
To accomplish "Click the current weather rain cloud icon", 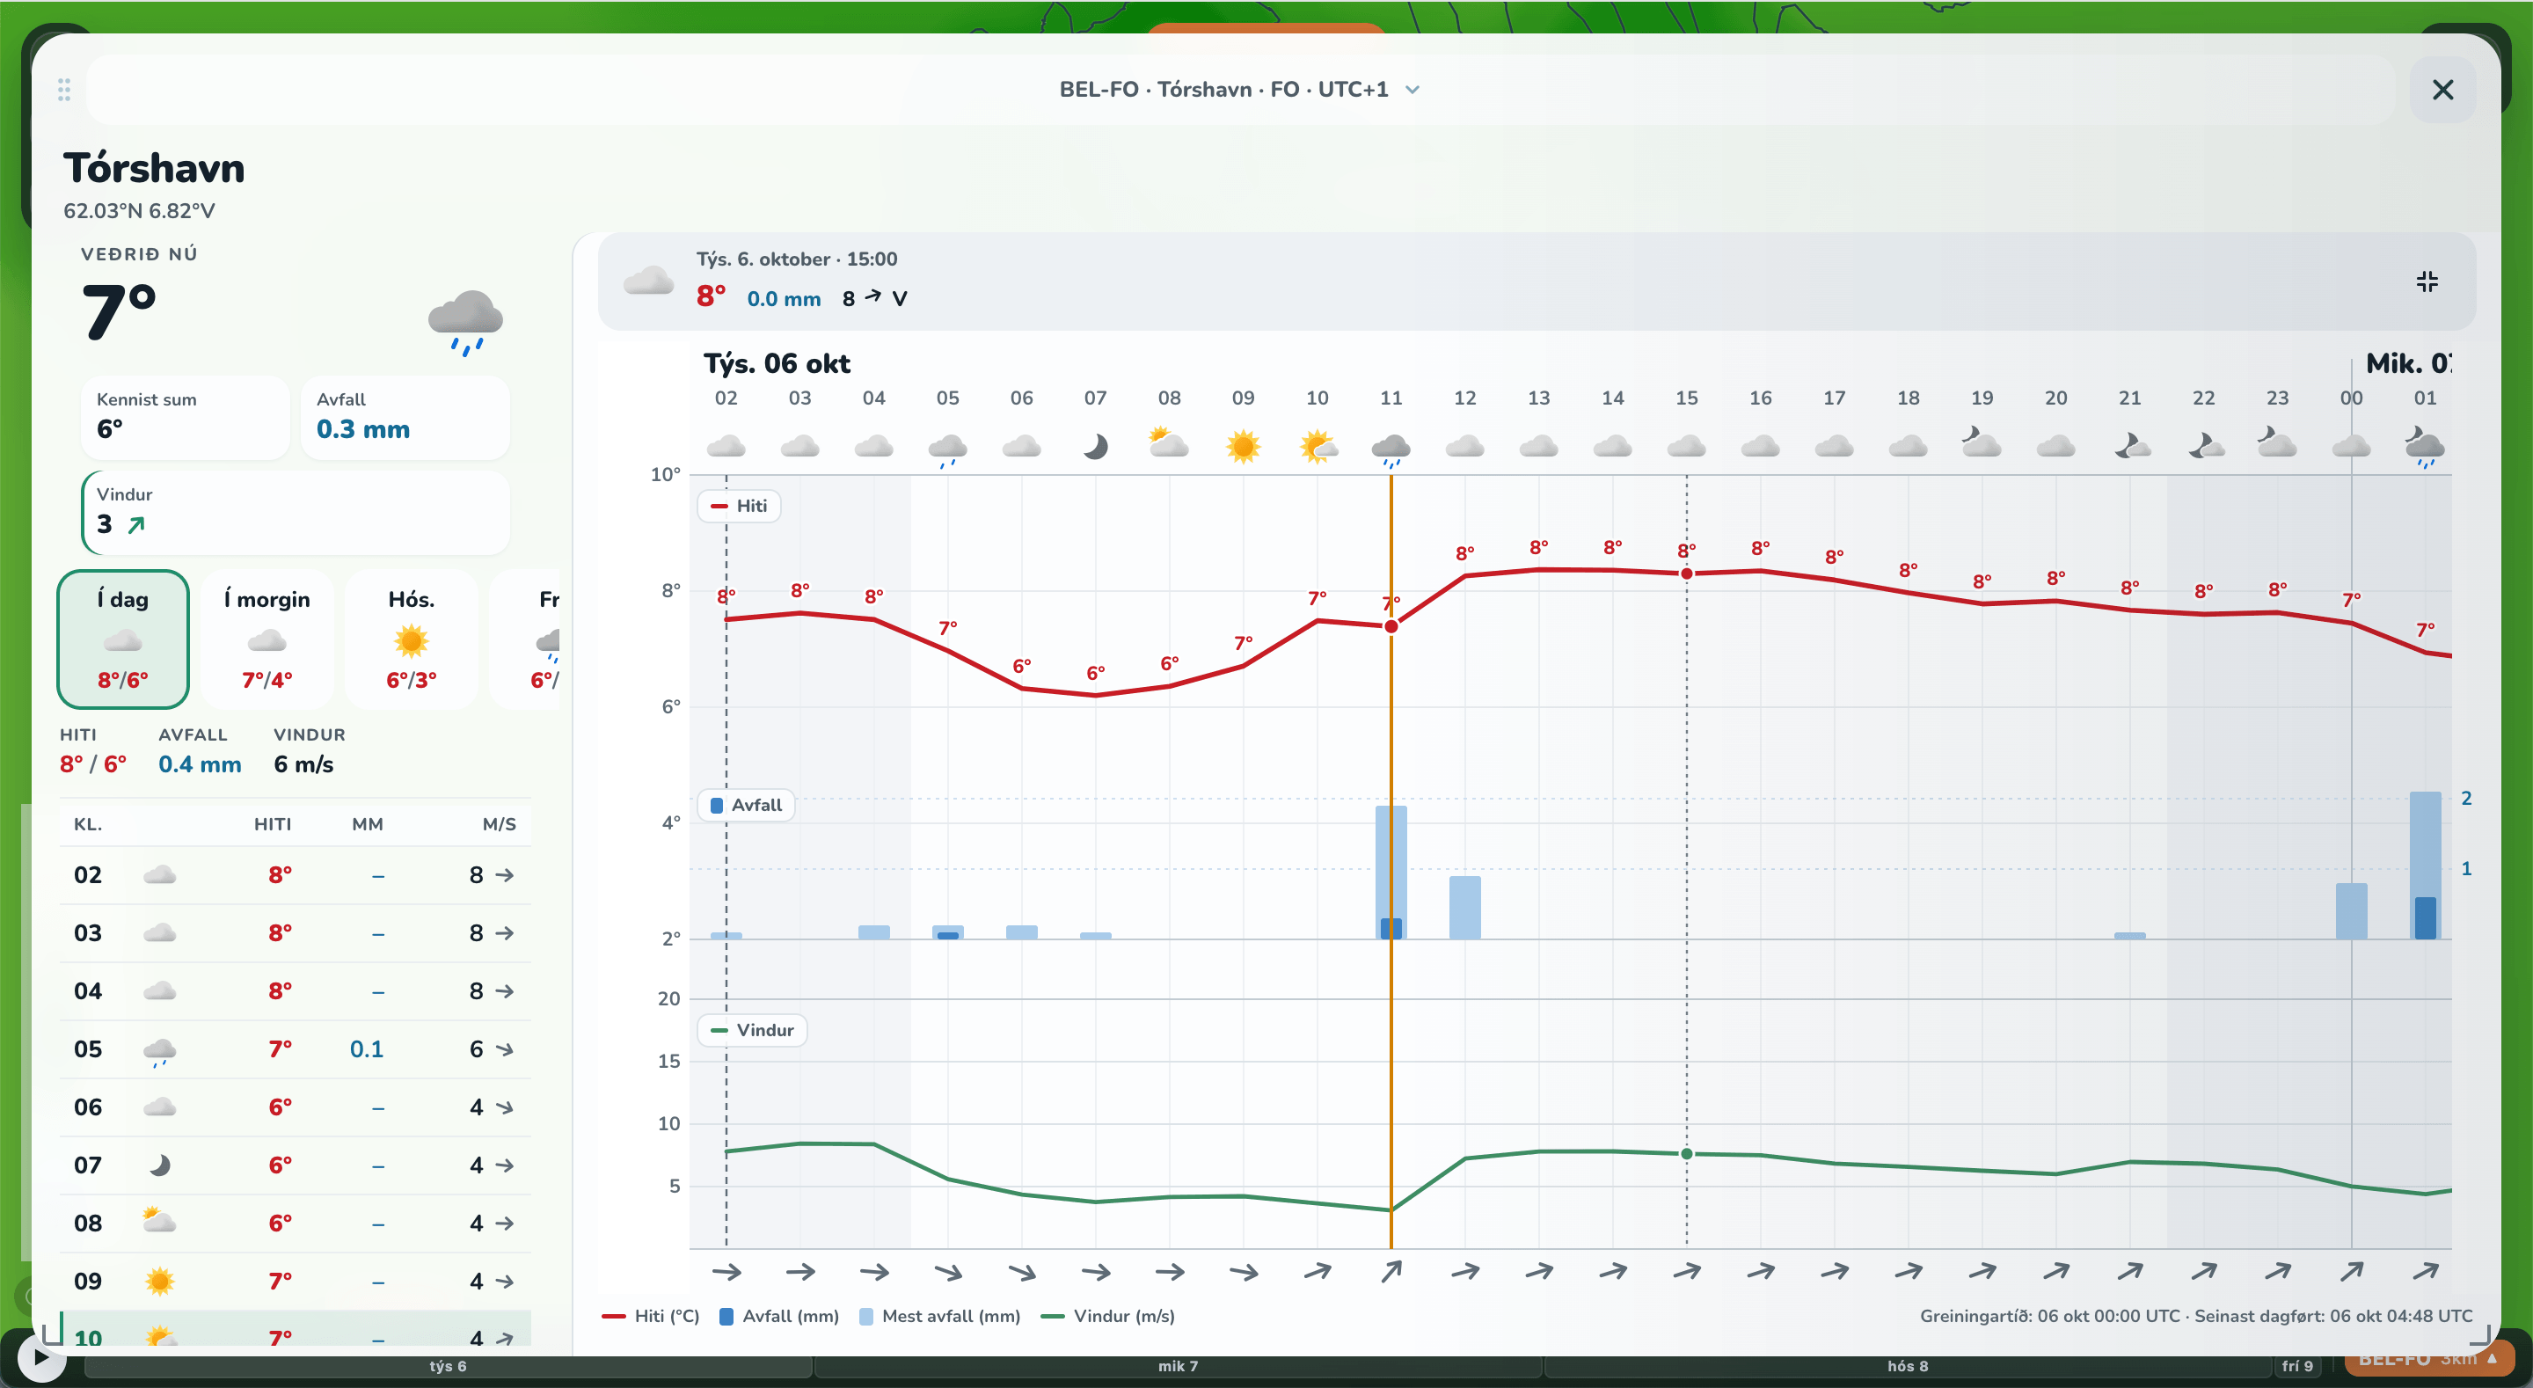I will pos(465,323).
